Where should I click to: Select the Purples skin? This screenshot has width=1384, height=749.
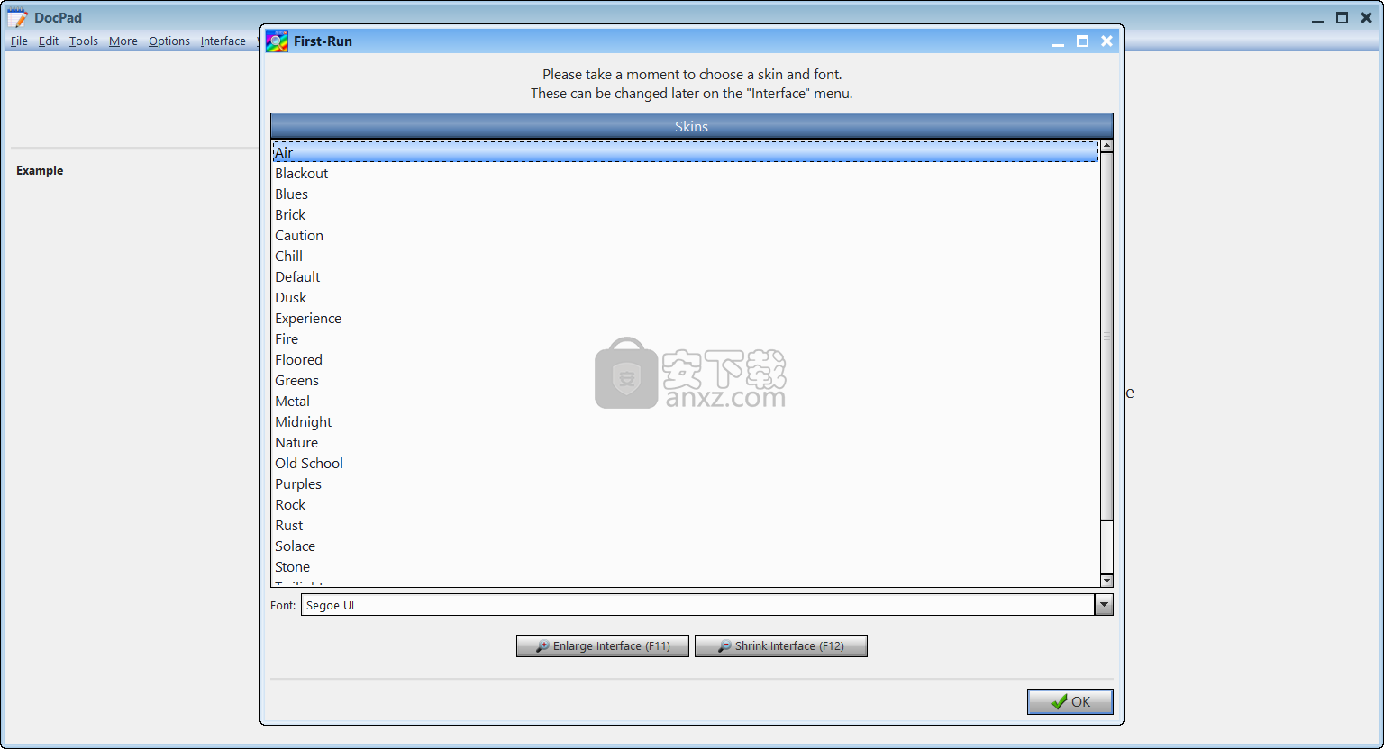685,483
